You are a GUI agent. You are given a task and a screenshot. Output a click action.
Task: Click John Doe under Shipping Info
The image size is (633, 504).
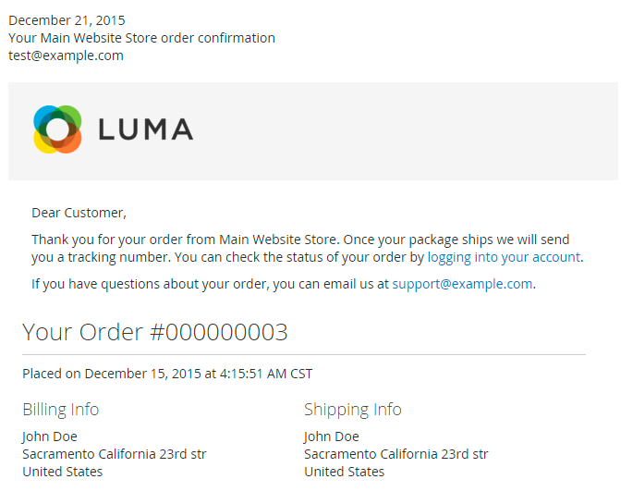(332, 436)
